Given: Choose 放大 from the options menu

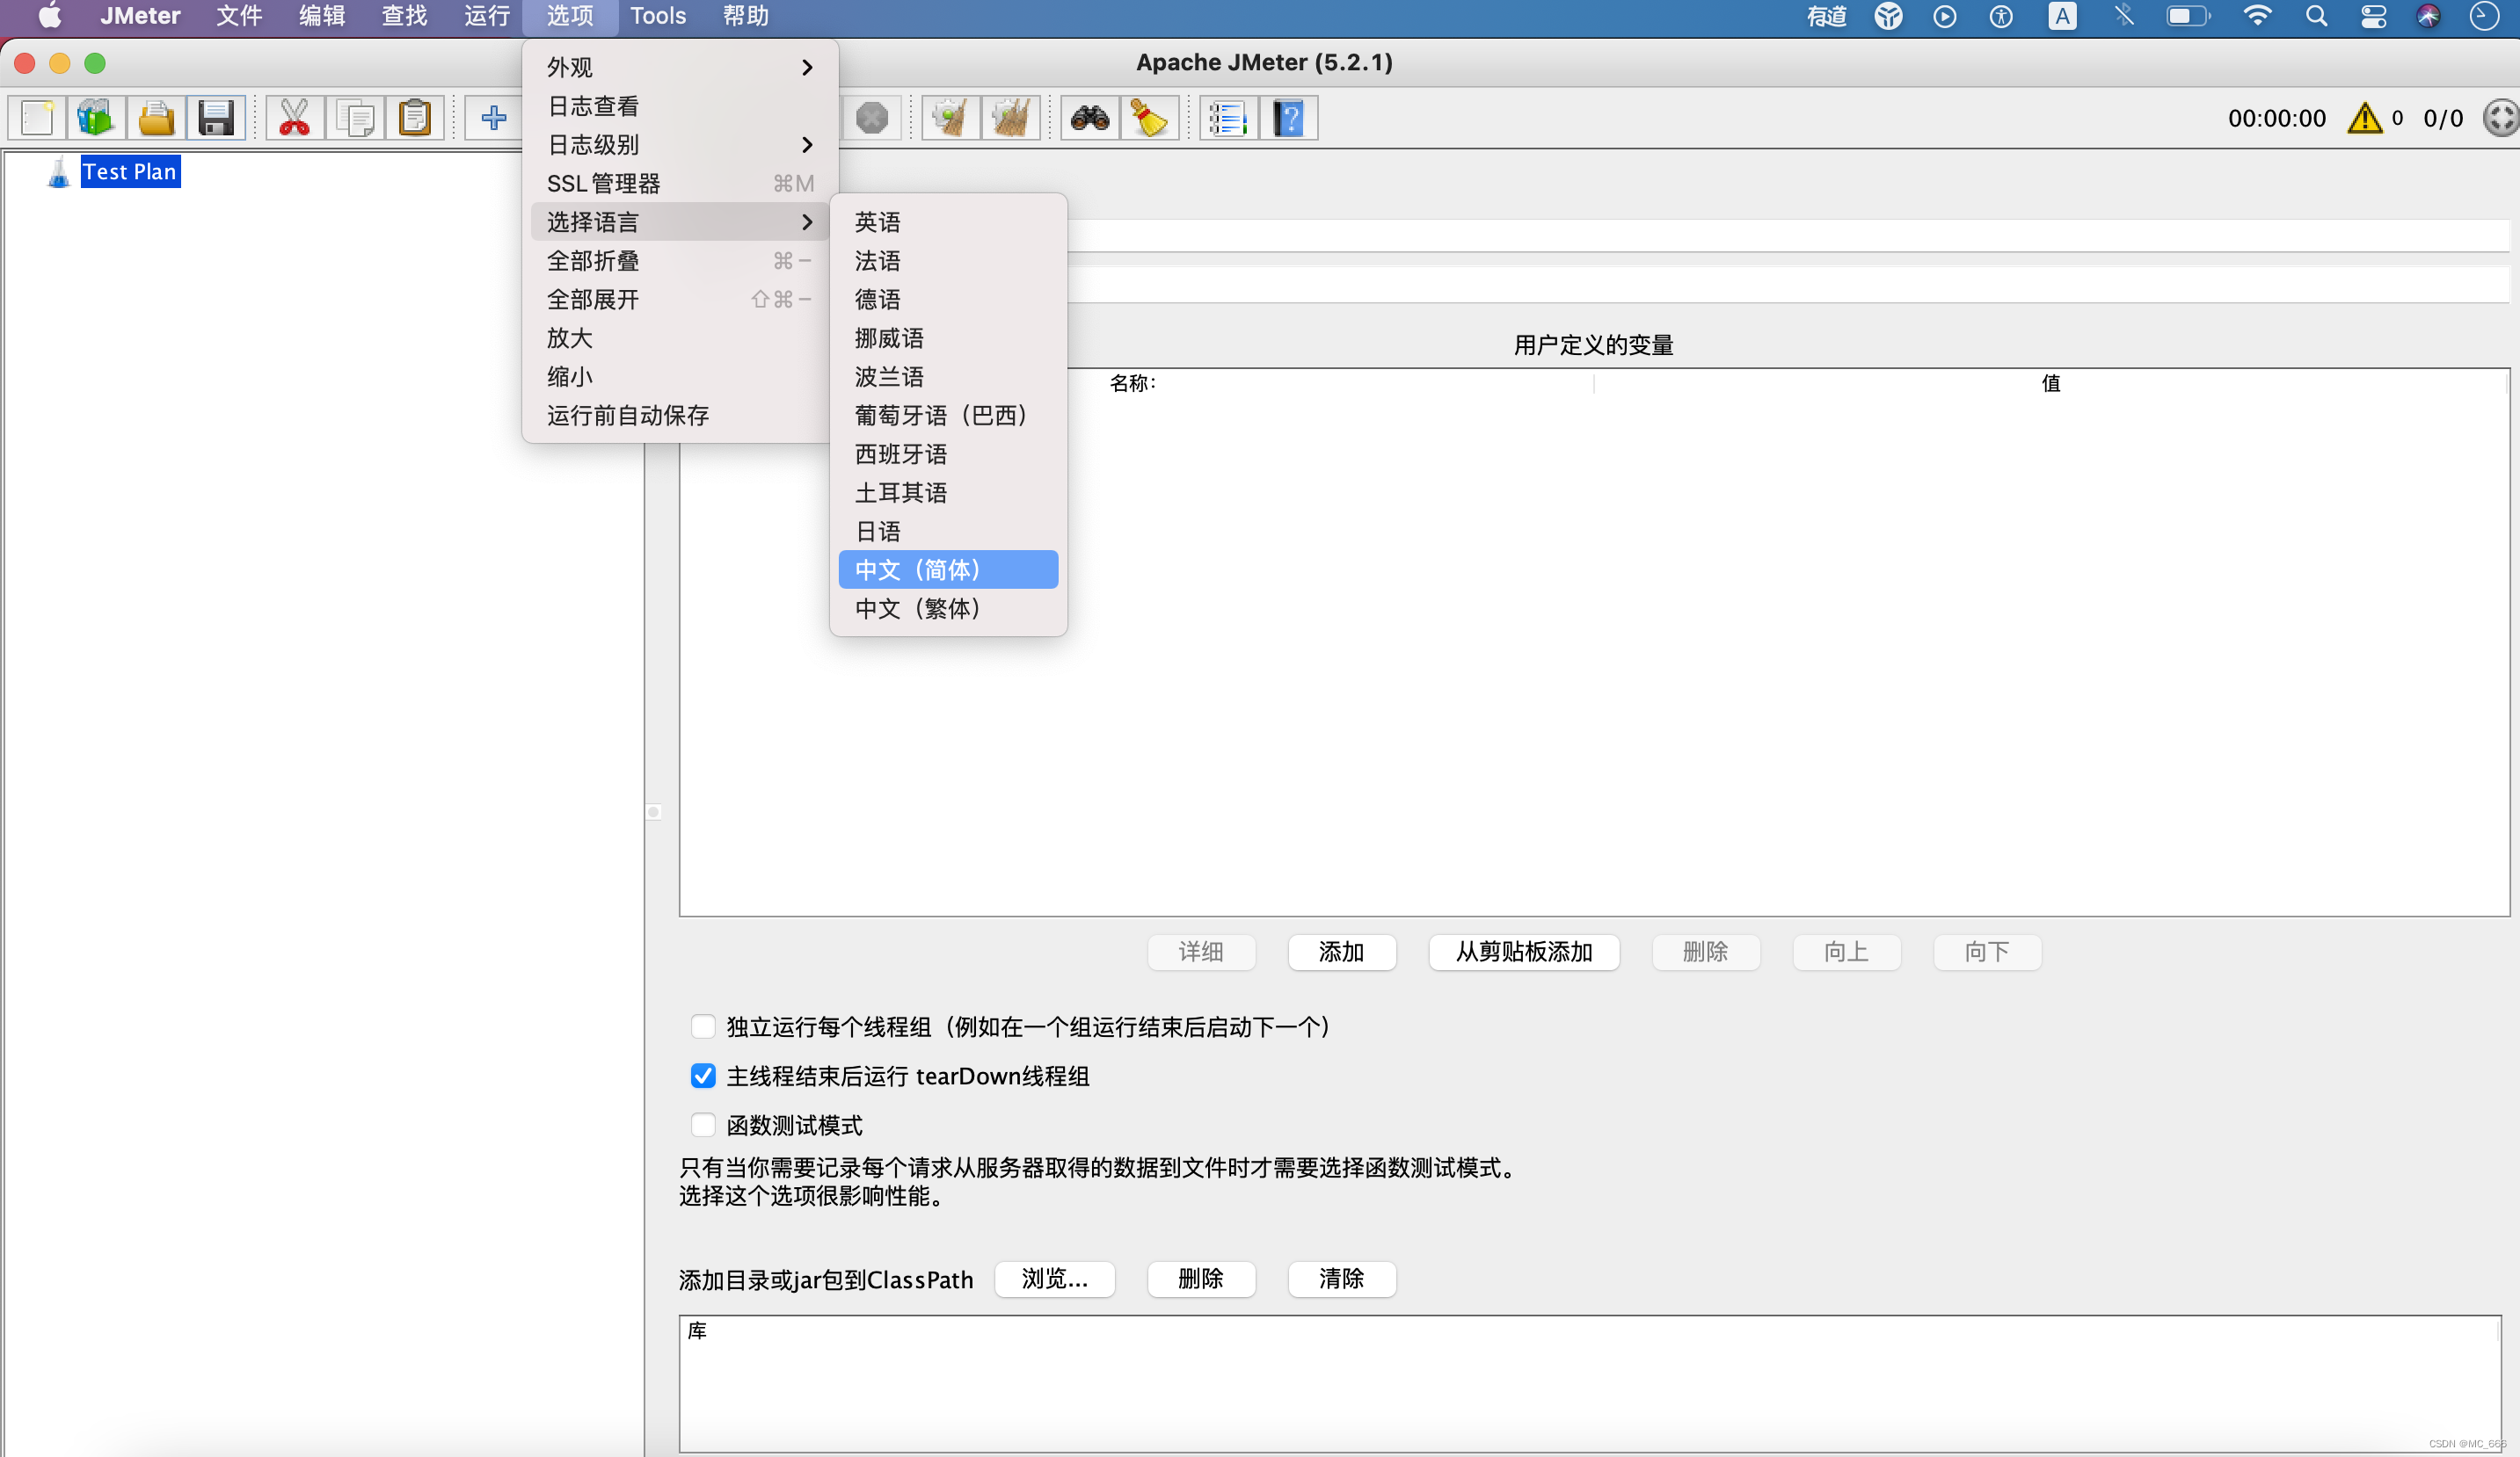Looking at the screenshot, I should [680, 337].
